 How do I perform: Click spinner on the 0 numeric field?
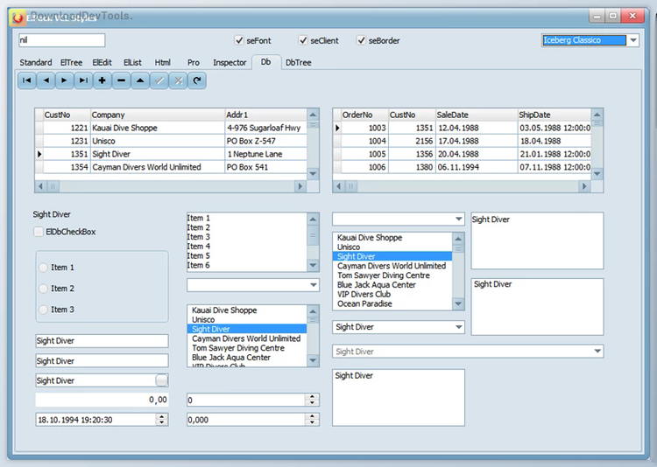[312, 400]
